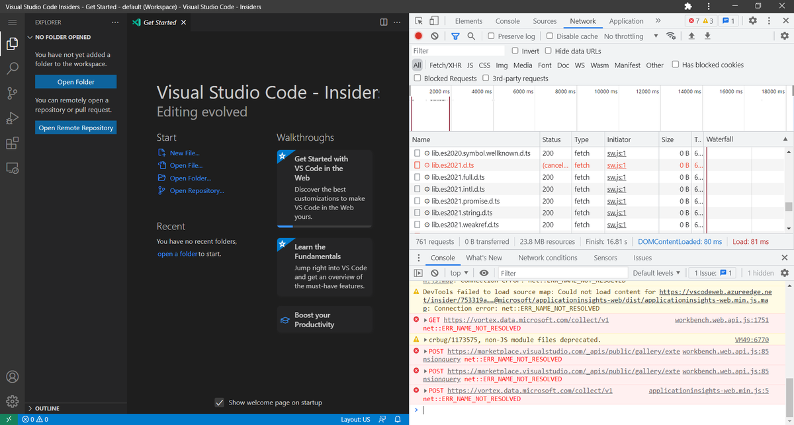Uncheck Show welcome page on startup
Image resolution: width=794 pixels, height=425 pixels.
coord(220,403)
